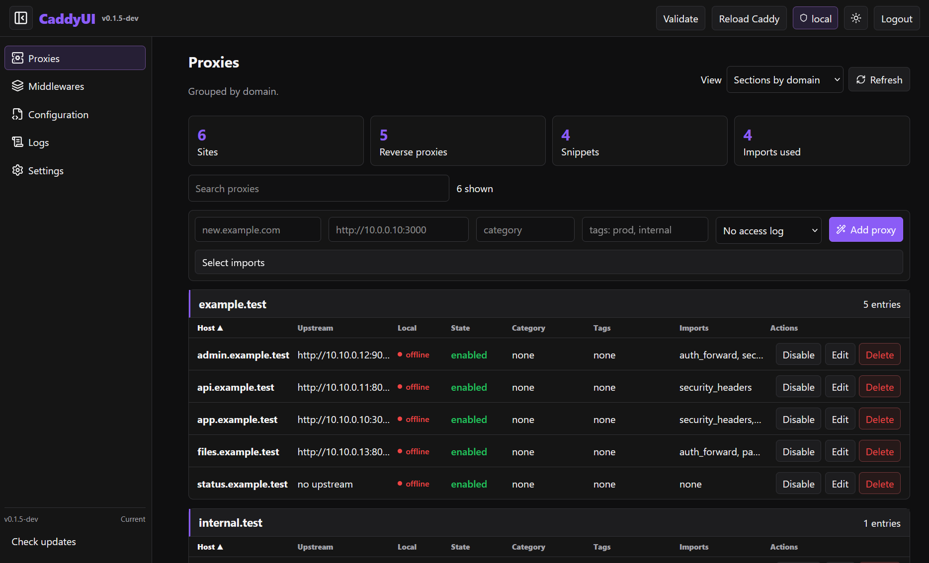Click the enabled state for files.example.test

click(x=469, y=451)
